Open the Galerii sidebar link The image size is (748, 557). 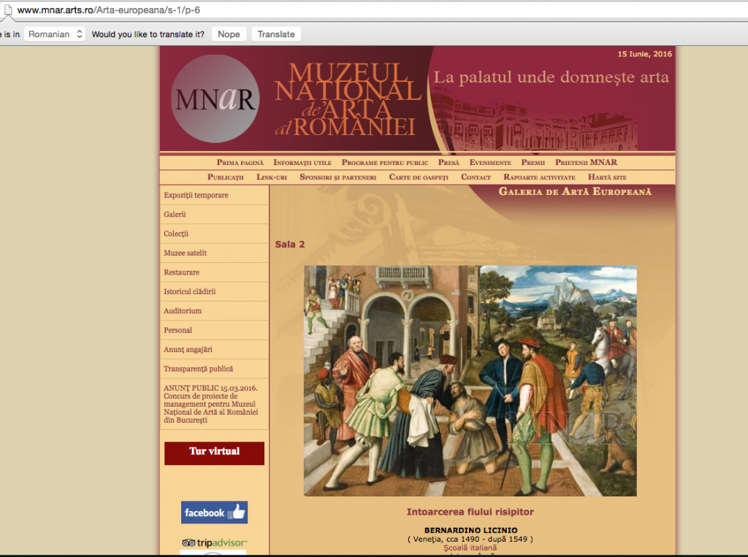(175, 214)
